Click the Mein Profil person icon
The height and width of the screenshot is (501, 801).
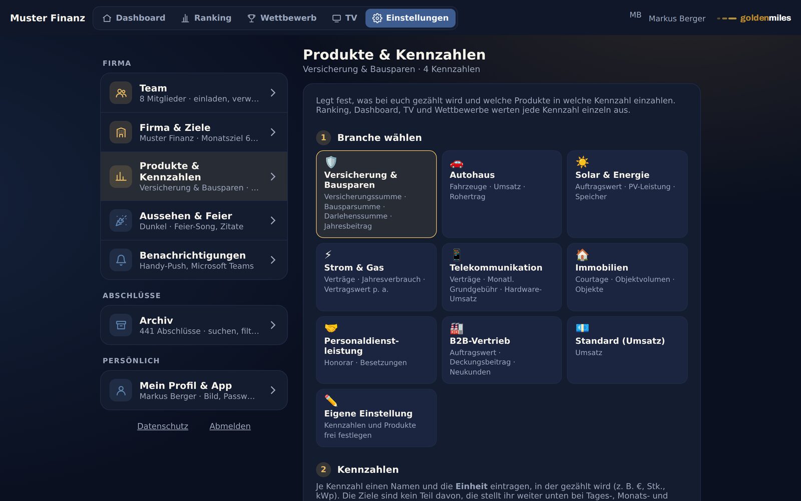click(x=121, y=390)
